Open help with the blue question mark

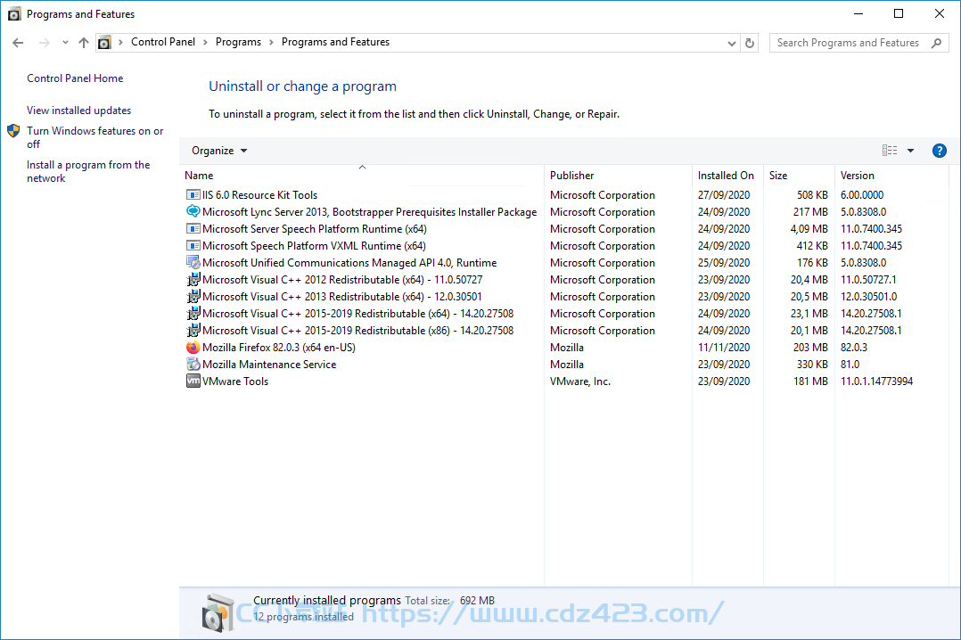[x=939, y=151]
